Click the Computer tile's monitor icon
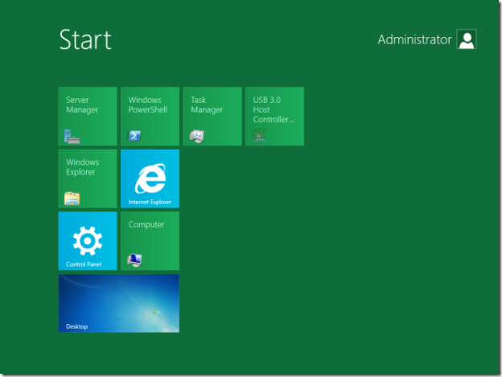Image resolution: width=502 pixels, height=377 pixels. (134, 260)
